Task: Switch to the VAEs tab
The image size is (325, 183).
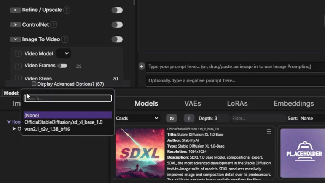Action: (x=193, y=103)
